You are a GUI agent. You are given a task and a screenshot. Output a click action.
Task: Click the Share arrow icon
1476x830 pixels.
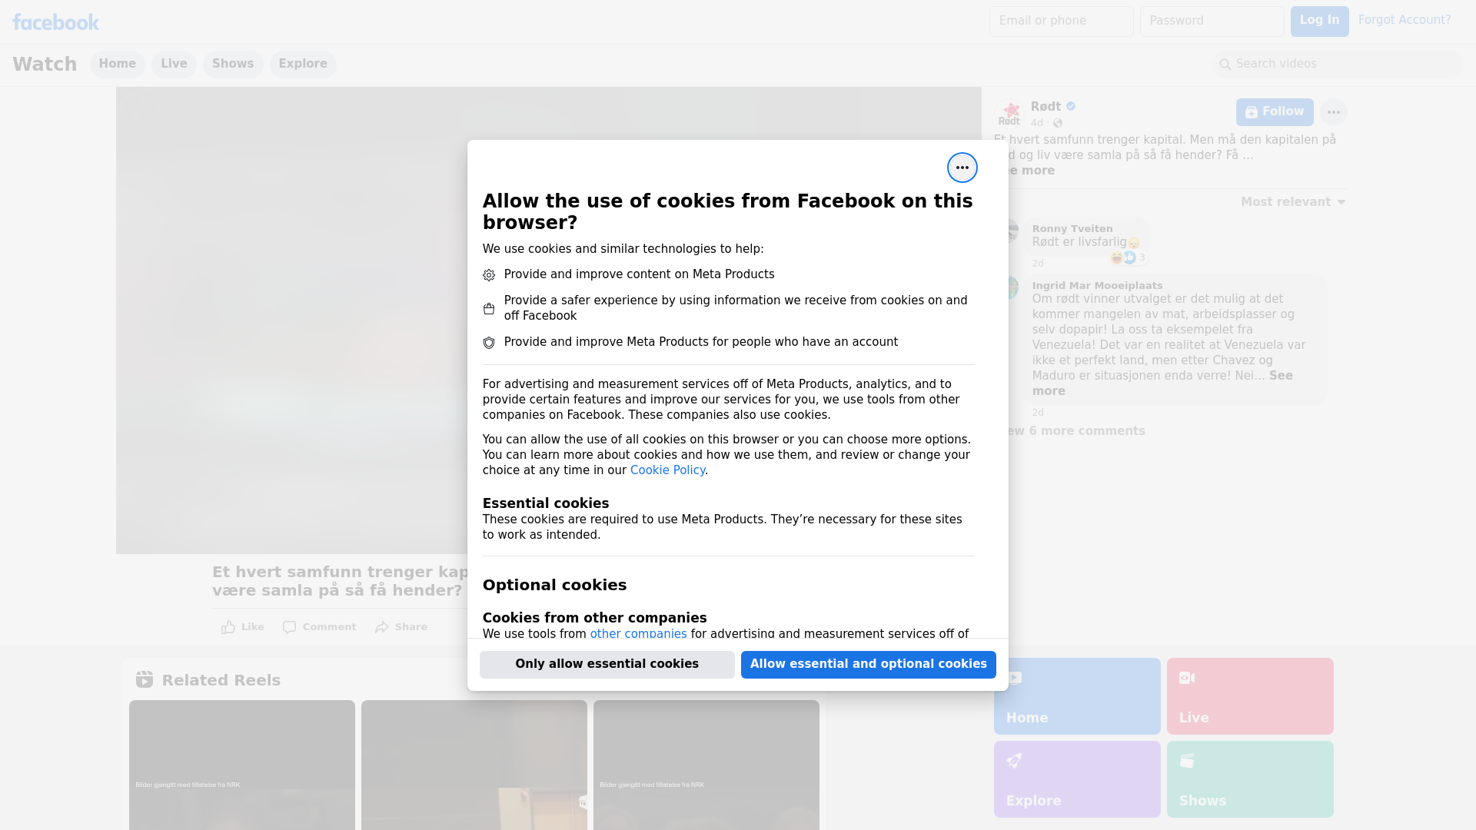(x=382, y=627)
